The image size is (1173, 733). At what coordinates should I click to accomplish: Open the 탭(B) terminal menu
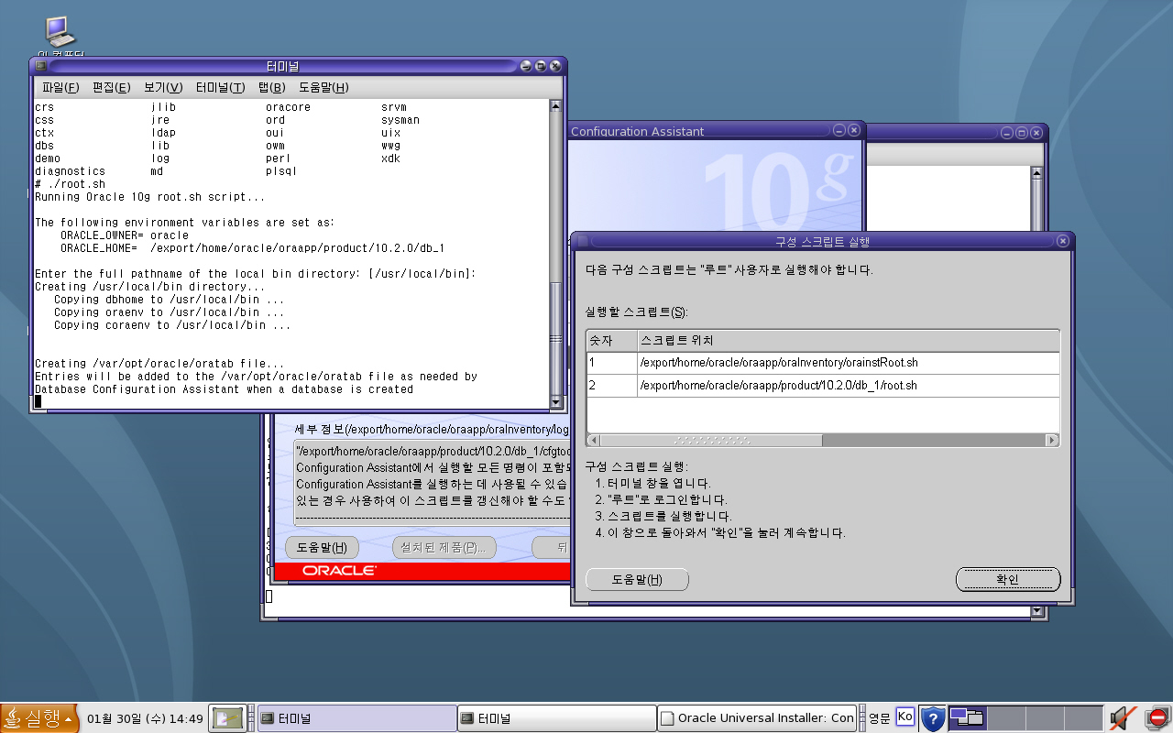[271, 88]
